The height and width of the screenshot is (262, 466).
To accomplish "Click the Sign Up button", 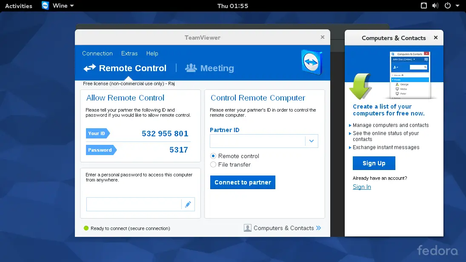I will pyautogui.click(x=374, y=163).
